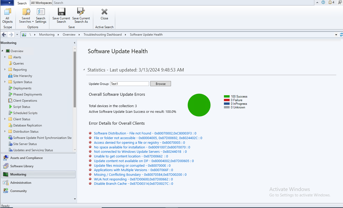343x208 pixels.
Task: Click the Browse button next to Update Group
Action: [160, 83]
